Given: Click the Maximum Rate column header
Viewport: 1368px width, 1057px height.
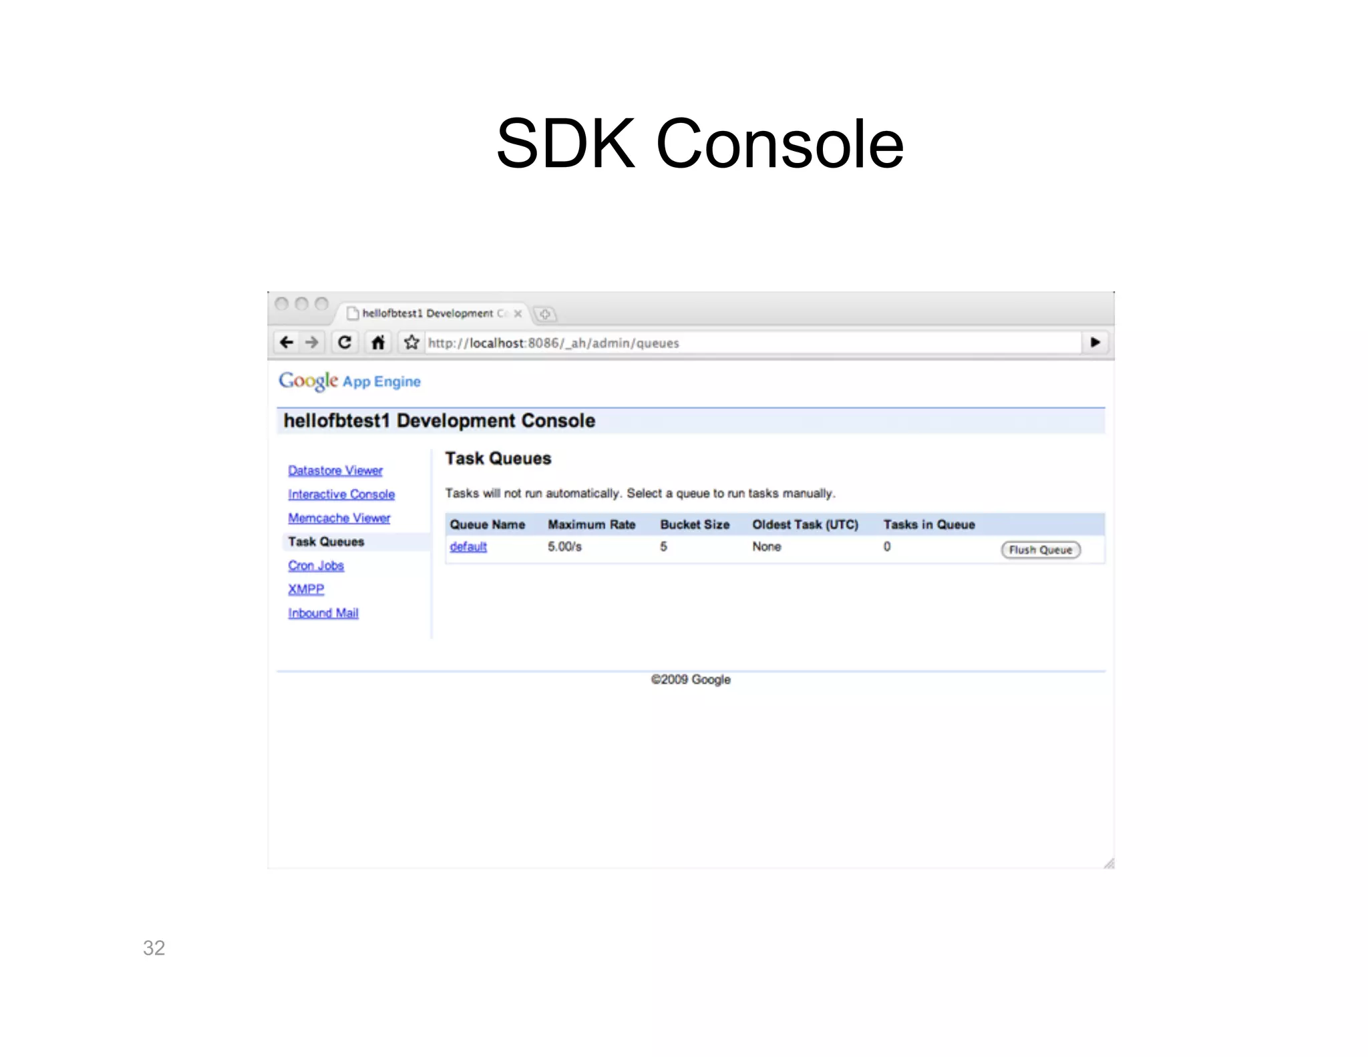Looking at the screenshot, I should coord(592,524).
